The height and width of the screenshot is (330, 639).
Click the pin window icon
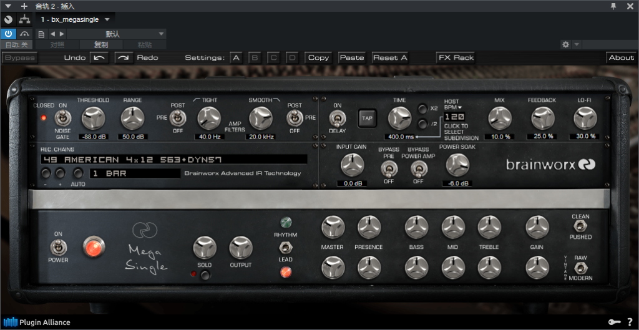[613, 6]
